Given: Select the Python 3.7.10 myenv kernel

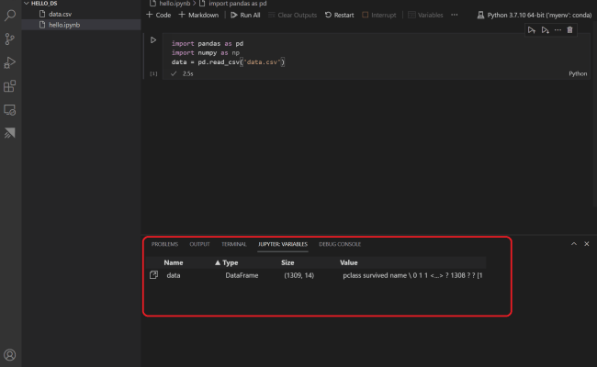Looking at the screenshot, I should click(x=535, y=16).
